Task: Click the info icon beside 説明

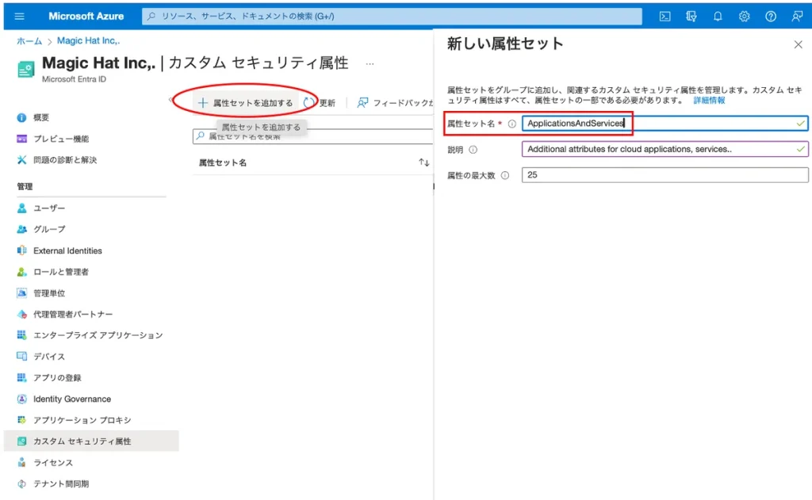Action: point(473,149)
